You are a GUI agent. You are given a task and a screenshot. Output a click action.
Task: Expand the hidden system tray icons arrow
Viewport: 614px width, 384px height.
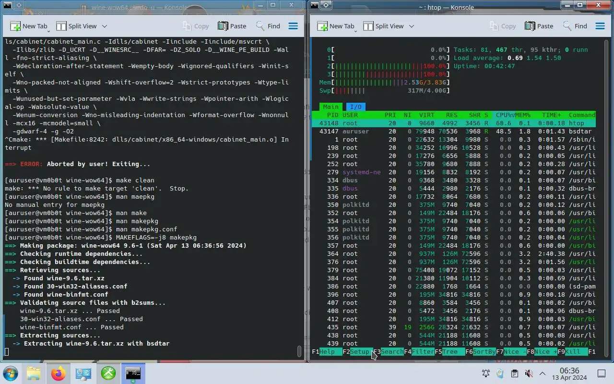(x=543, y=373)
